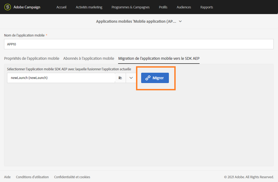The image size is (278, 182).
Task: Navigate to Audiences
Action: [184, 7]
